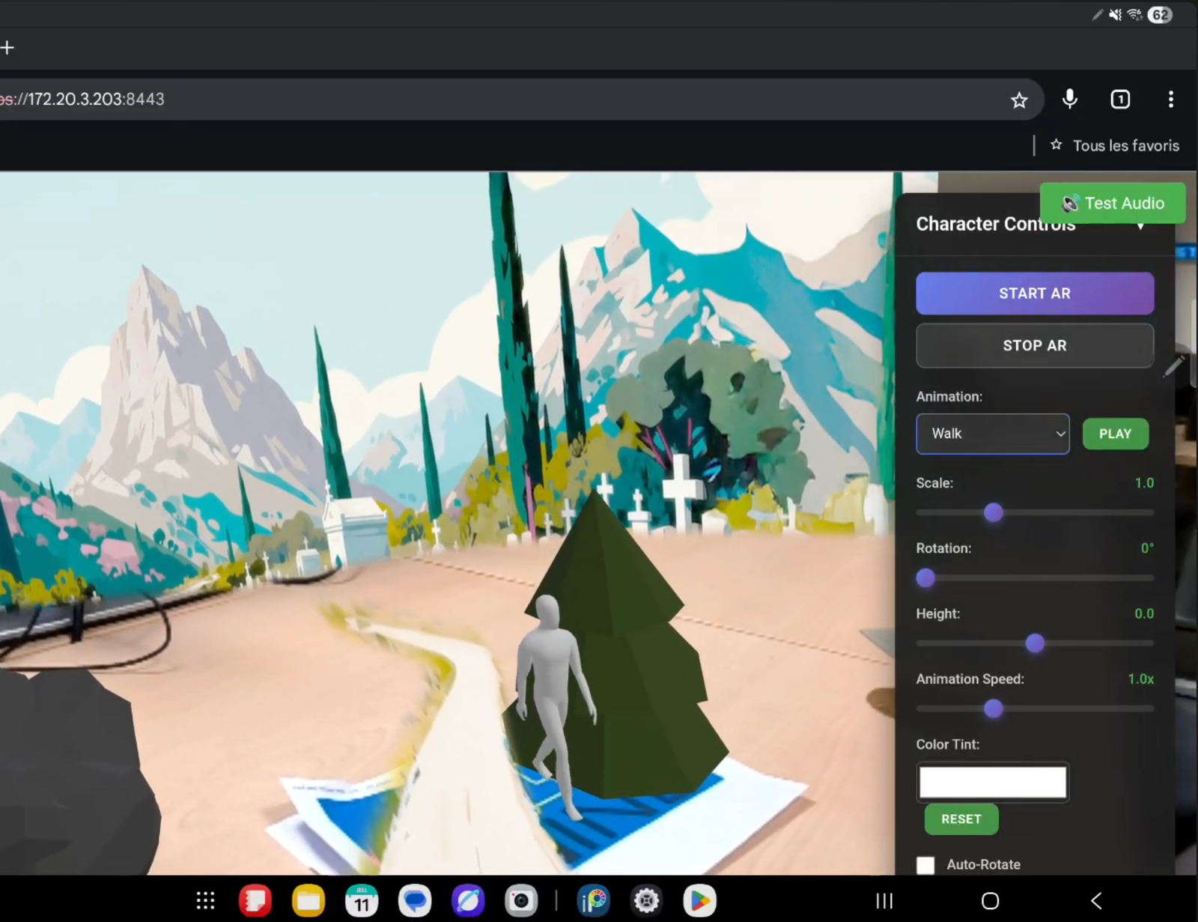Launch Samsung Internet from the taskbar
Image resolution: width=1198 pixels, height=922 pixels.
point(468,900)
